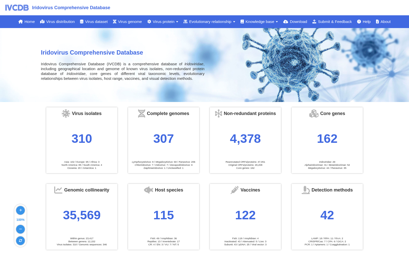This screenshot has height=255, width=409.
Task: Click the 122 vaccines count
Action: [245, 215]
